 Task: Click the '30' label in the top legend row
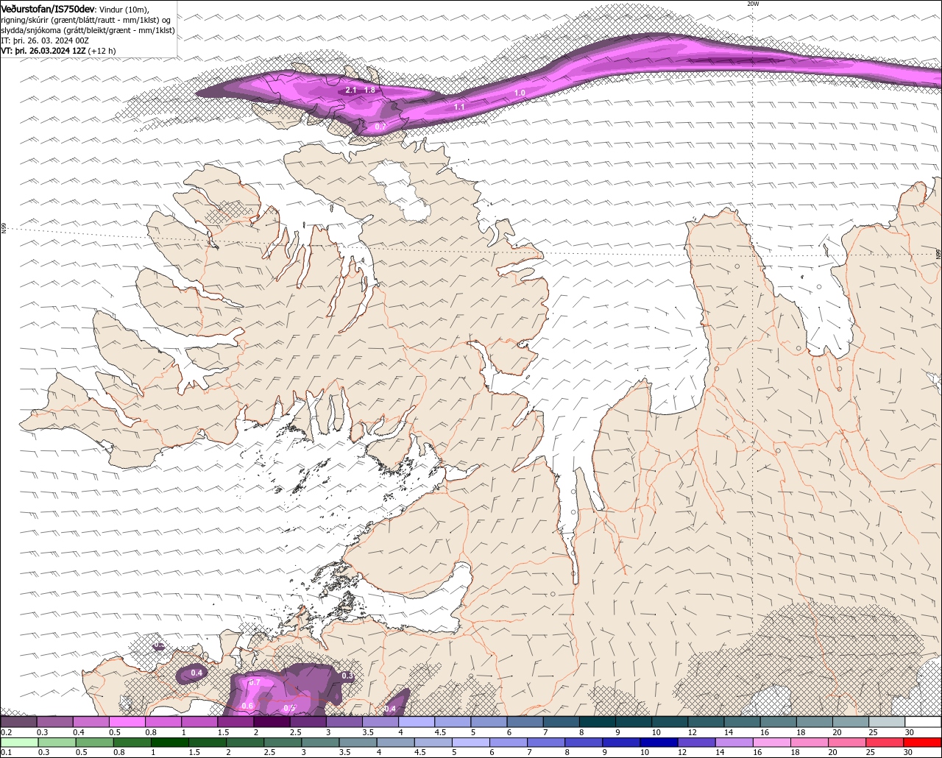click(910, 732)
